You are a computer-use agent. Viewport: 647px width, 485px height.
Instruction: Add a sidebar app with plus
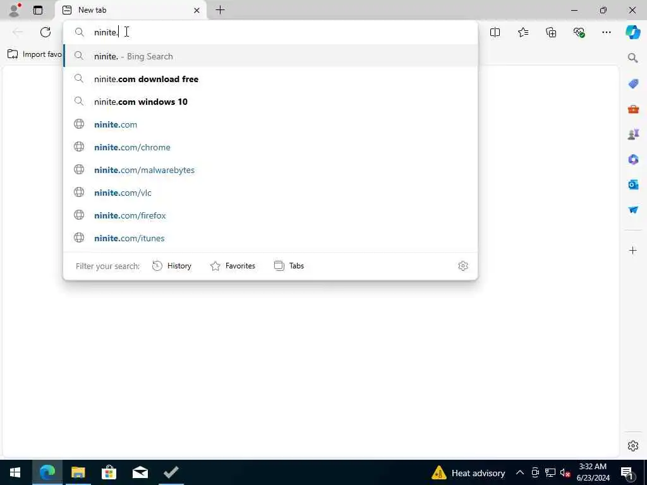click(x=633, y=250)
